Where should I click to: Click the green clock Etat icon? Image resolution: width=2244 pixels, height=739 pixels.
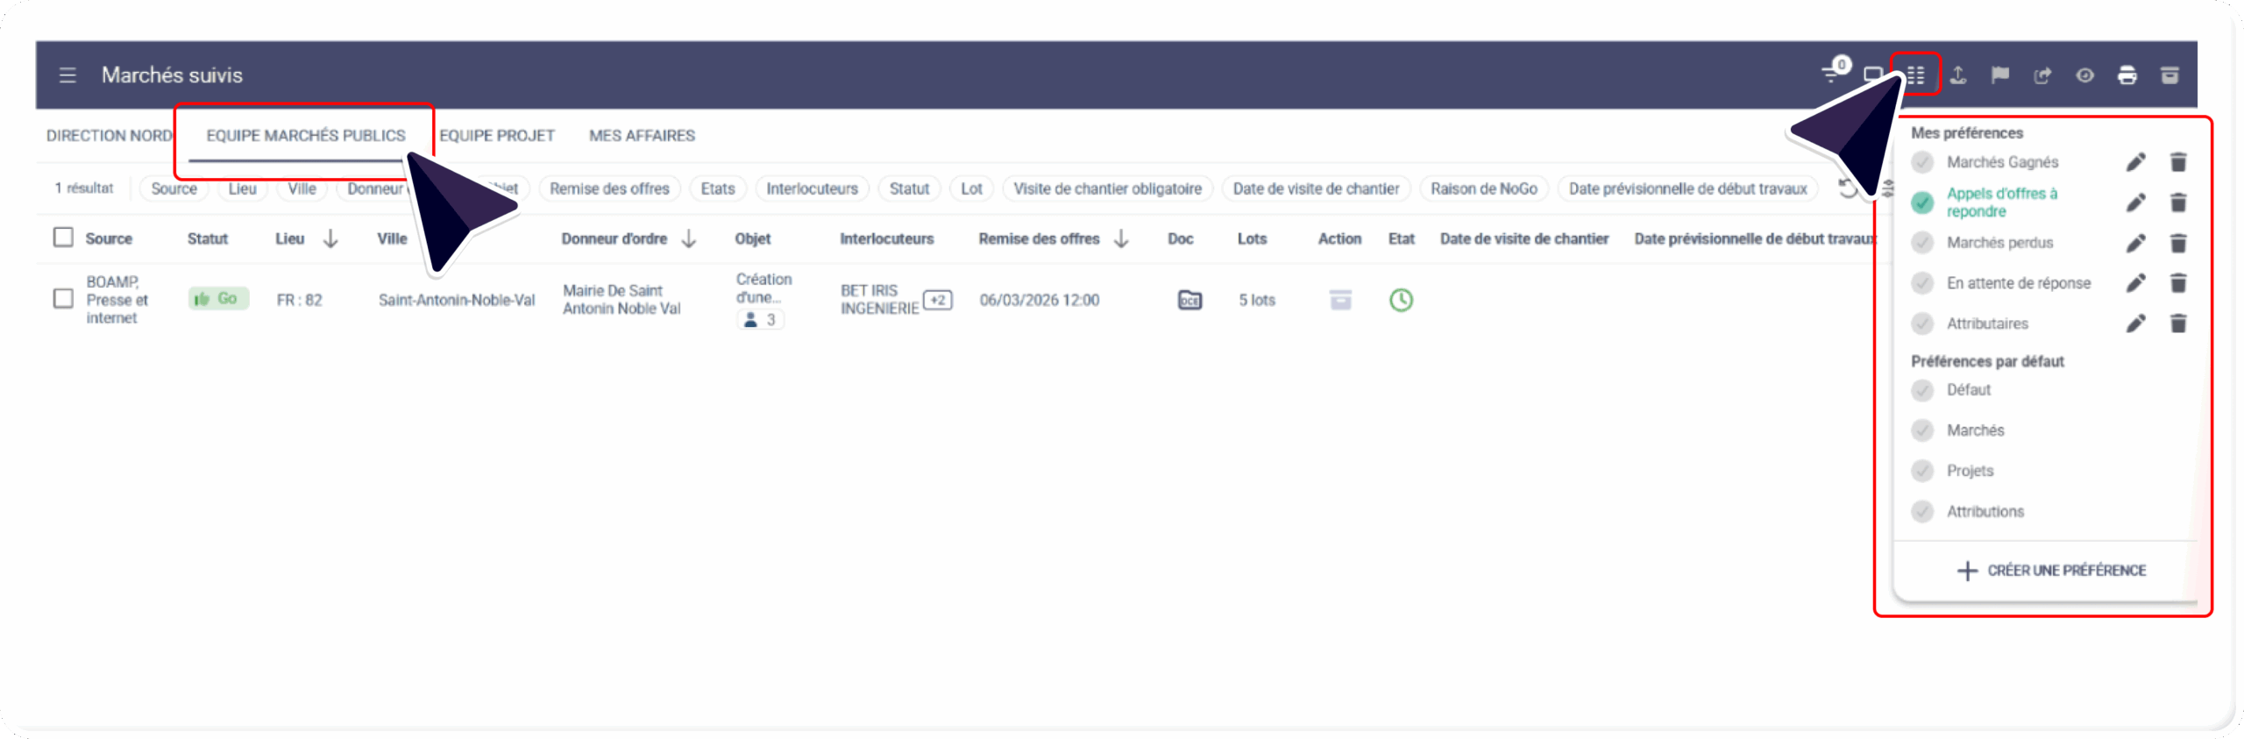pos(1401,301)
